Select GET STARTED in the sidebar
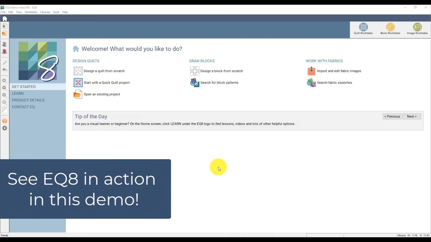Screen dimensions: 431x242 click(x=38, y=87)
